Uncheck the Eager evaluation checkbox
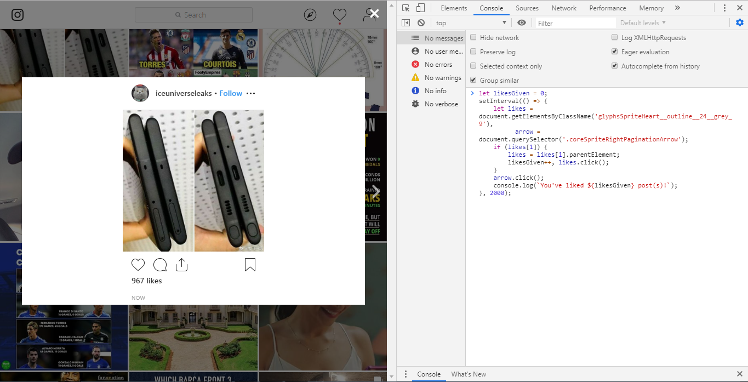 pos(615,52)
